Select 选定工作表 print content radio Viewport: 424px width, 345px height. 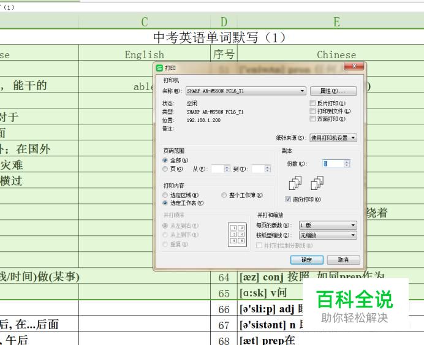point(165,203)
